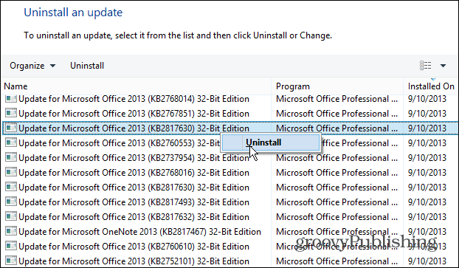Open the Organize dropdown menu
459x268 pixels.
pyautogui.click(x=32, y=66)
